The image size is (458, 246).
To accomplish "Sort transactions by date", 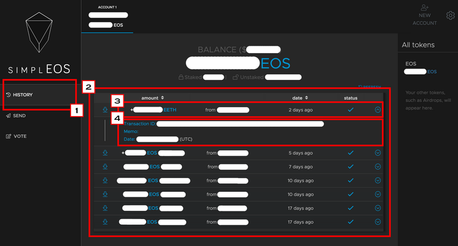I will pos(300,98).
